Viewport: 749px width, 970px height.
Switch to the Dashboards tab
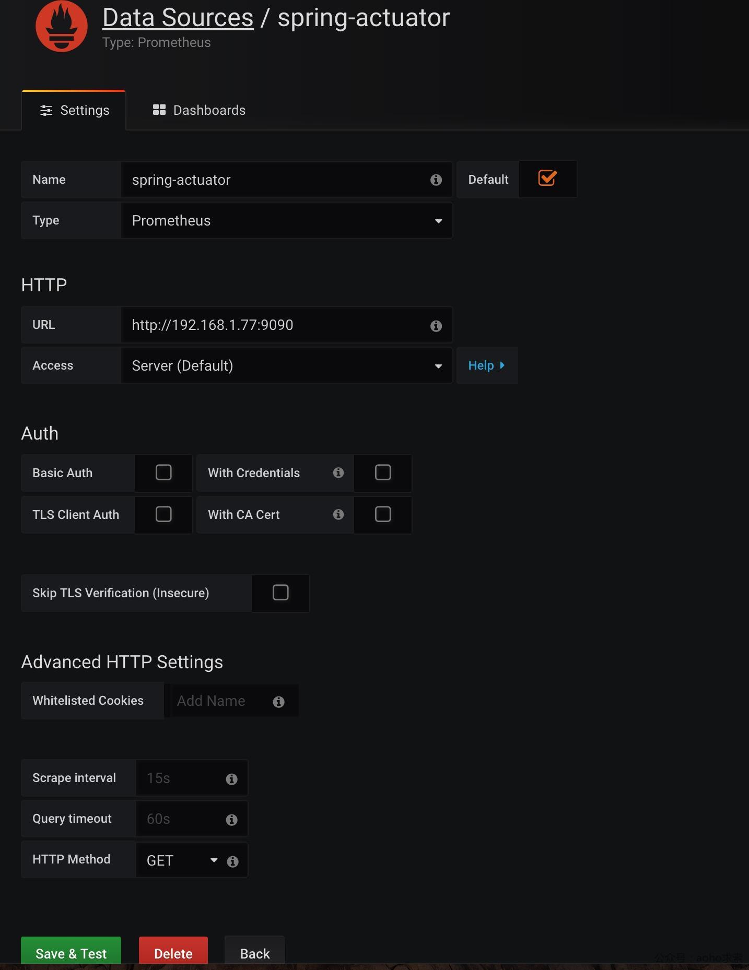[x=199, y=110]
